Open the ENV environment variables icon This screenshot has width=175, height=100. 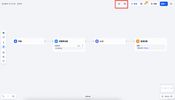[125, 4]
